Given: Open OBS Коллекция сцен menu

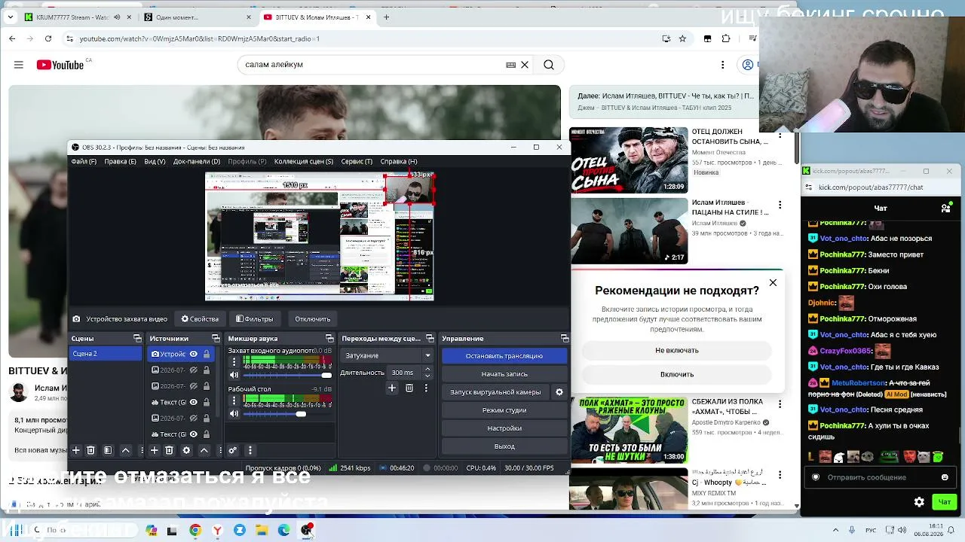Looking at the screenshot, I should point(304,161).
